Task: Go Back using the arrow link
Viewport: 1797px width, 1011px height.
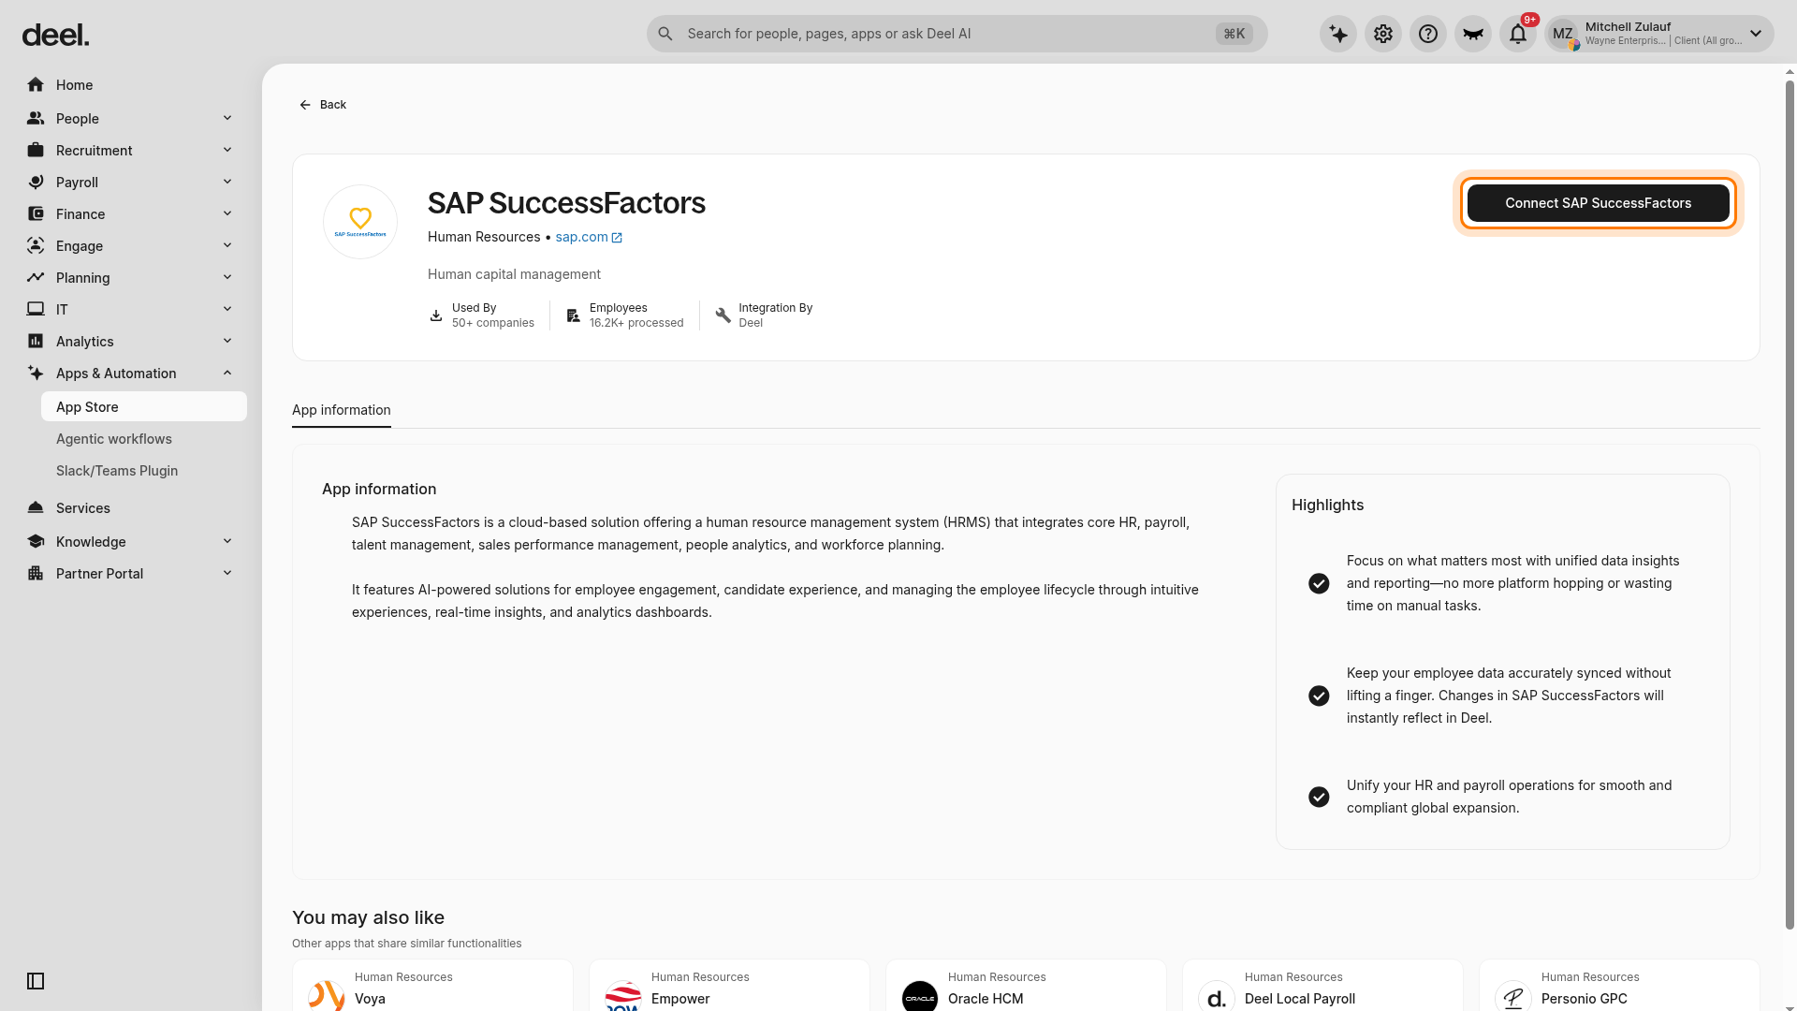Action: click(323, 105)
